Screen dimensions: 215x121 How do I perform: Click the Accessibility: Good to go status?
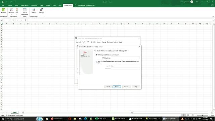14,116
